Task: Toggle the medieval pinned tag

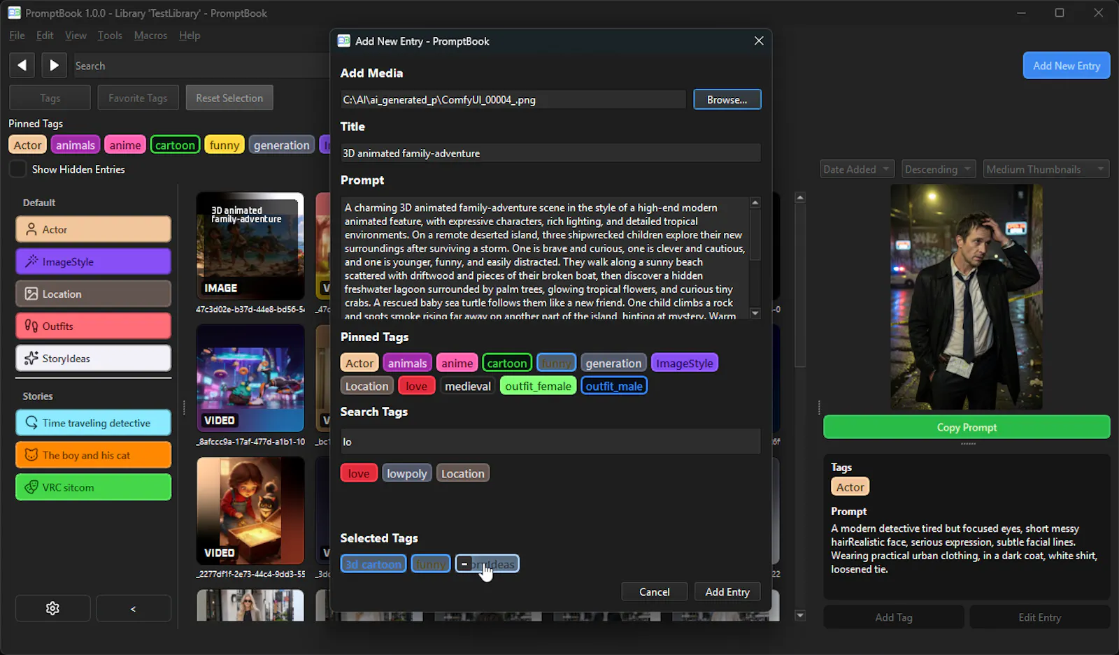Action: tap(468, 386)
